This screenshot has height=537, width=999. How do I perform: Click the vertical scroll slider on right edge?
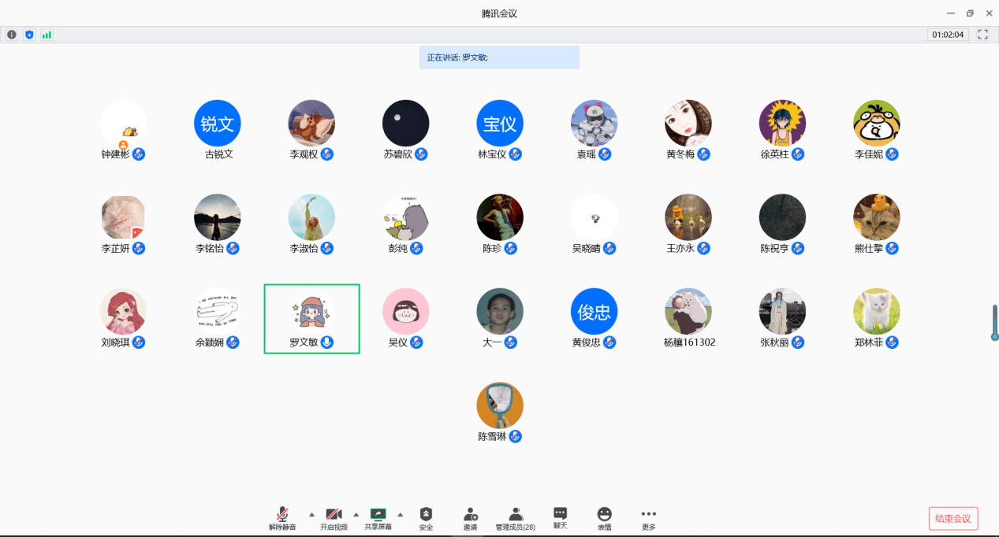(994, 323)
